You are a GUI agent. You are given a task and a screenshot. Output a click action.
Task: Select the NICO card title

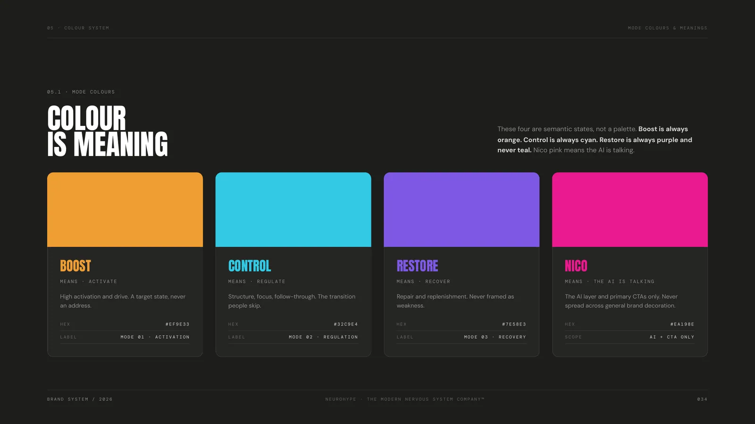coord(576,266)
